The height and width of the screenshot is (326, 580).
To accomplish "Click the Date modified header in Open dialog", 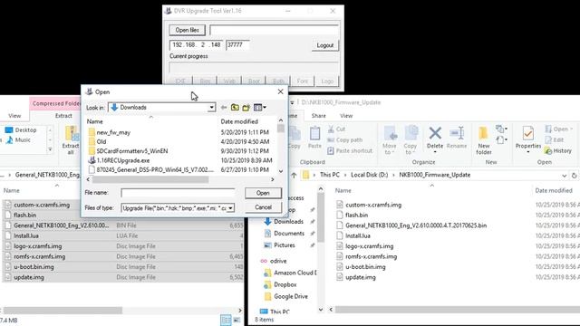I will pyautogui.click(x=239, y=121).
